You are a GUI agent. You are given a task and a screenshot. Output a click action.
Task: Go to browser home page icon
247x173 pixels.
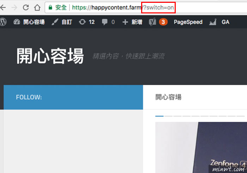[37, 7]
